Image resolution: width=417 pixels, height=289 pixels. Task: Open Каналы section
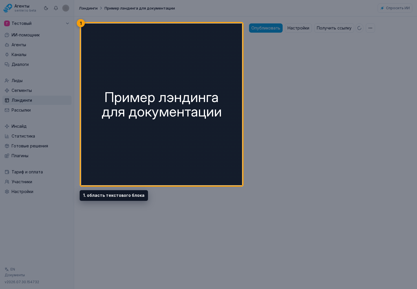(37, 55)
